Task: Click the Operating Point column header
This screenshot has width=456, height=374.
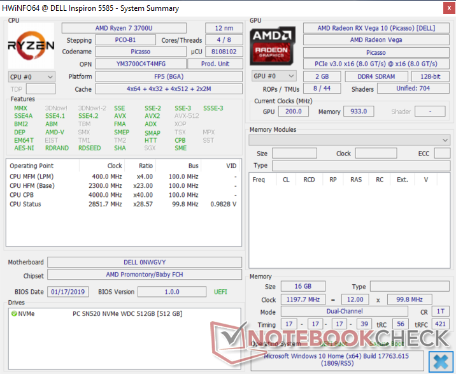Action: (x=43, y=166)
